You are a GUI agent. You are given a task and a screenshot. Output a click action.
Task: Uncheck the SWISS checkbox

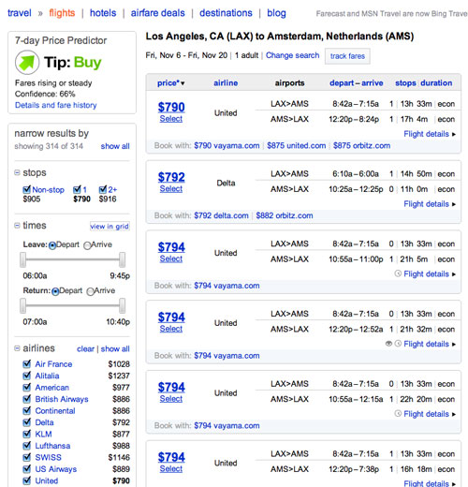pyautogui.click(x=27, y=457)
